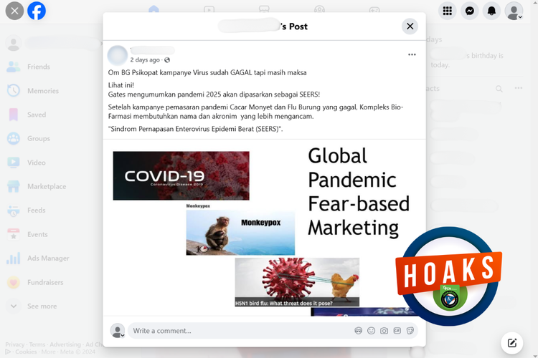Add a sticker to the comment

click(410, 331)
